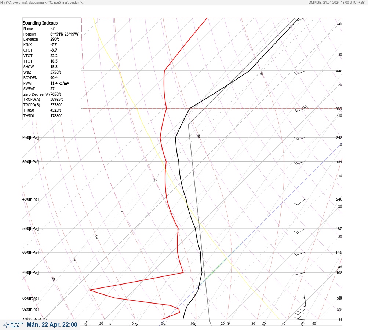This screenshot has height=330, width=368.
Task: Click the 0 on the bottom temperature axis
Action: [x=162, y=324]
